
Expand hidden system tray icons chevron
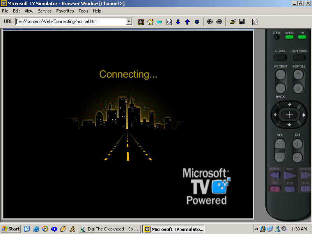click(257, 229)
